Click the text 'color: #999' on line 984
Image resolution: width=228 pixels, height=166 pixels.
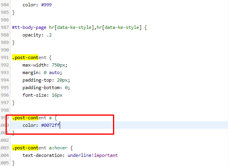click(37, 5)
